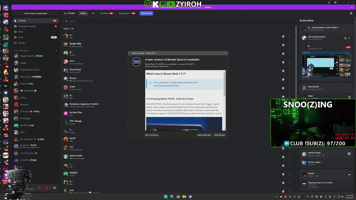Open Google Chrome from the taskbar
This screenshot has width=356, height=200.
pyautogui.click(x=178, y=197)
